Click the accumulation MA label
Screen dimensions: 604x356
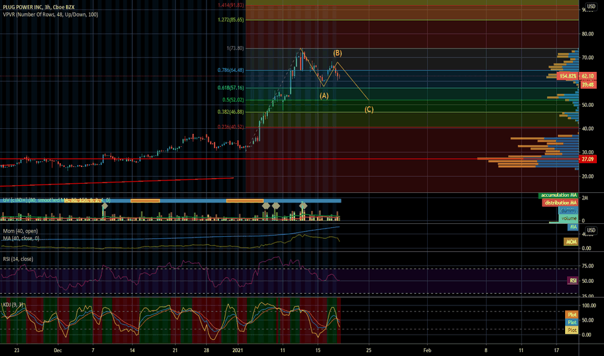559,195
